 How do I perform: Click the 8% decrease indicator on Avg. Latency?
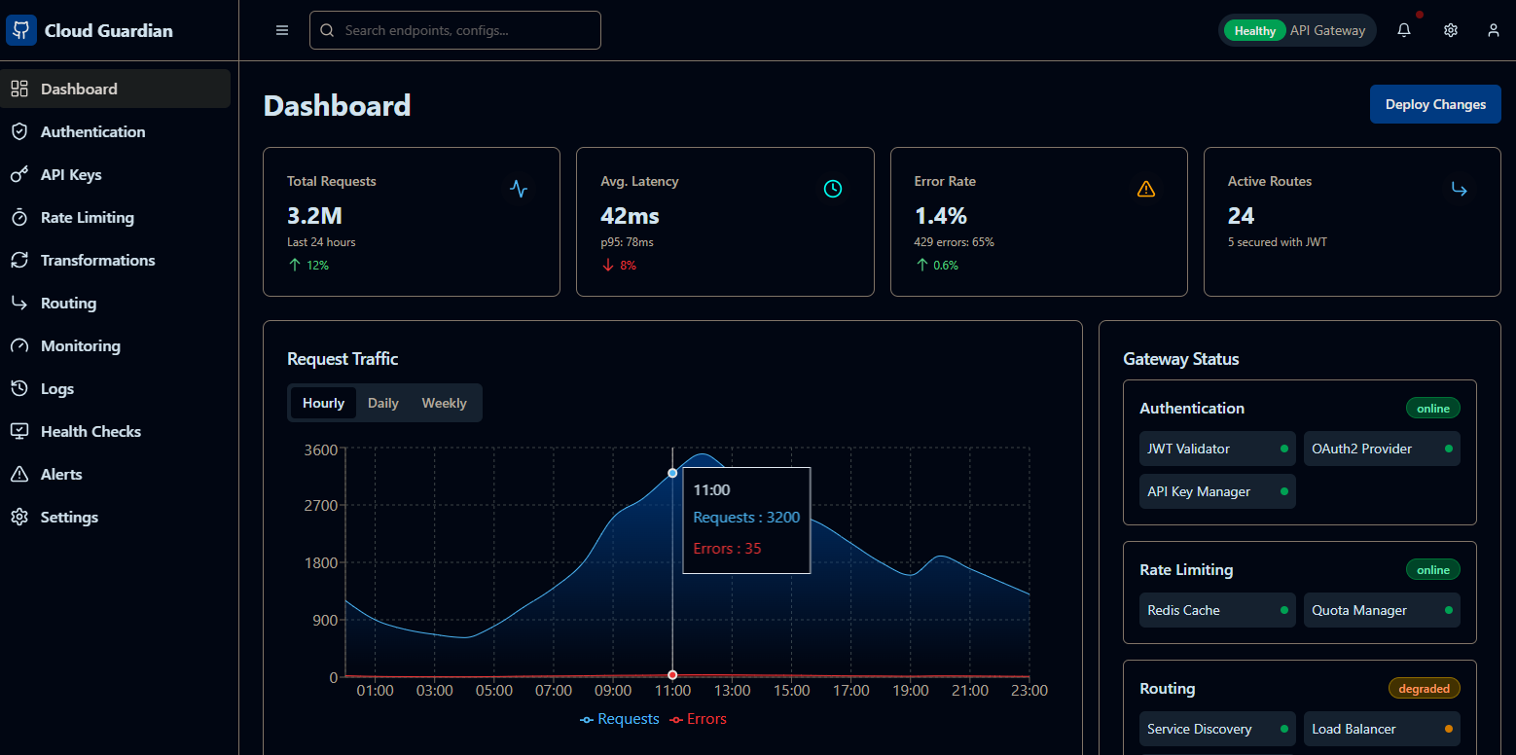coord(619,266)
